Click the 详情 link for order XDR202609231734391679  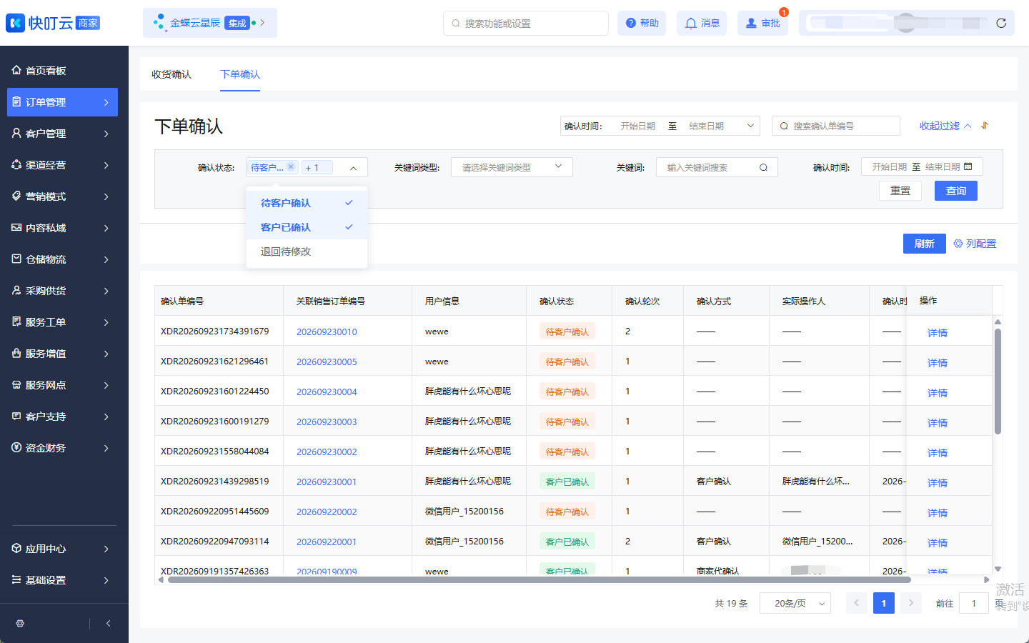(938, 333)
